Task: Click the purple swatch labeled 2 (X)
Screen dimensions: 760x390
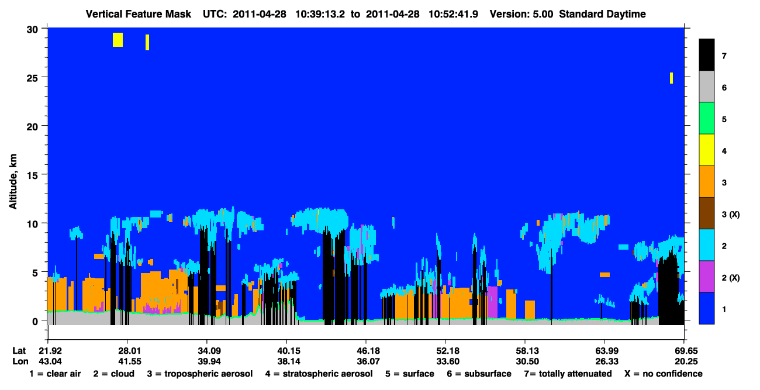Action: (707, 277)
